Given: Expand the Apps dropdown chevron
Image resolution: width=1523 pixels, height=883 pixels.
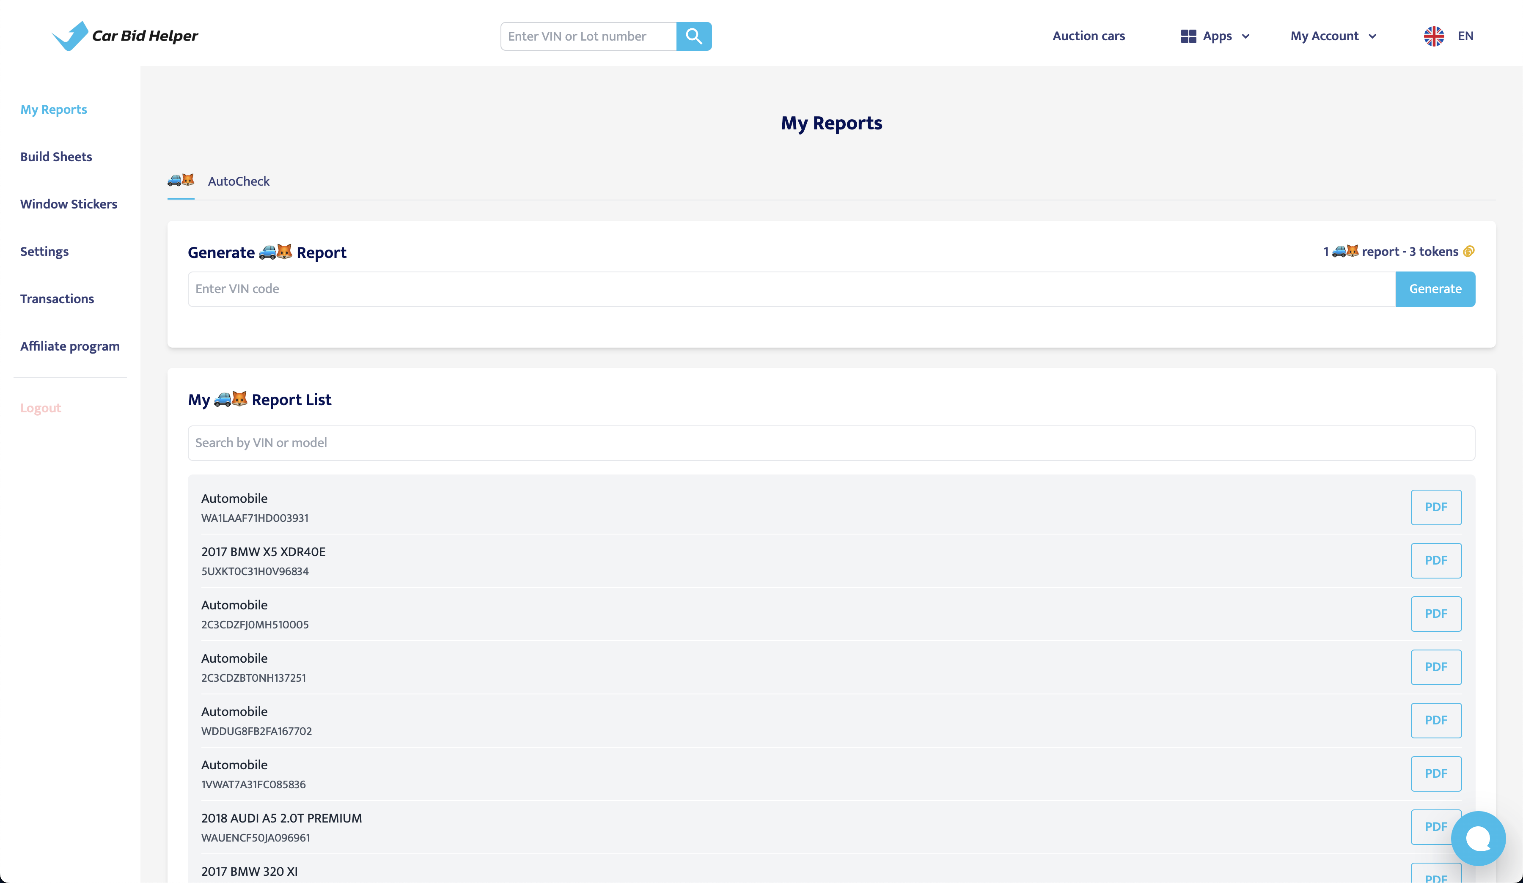Looking at the screenshot, I should tap(1245, 36).
